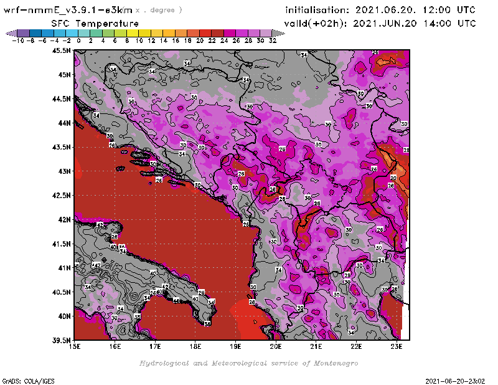Click the 26 to 28 legend swatch
This screenshot has height=385, width=498.
tap(242, 33)
